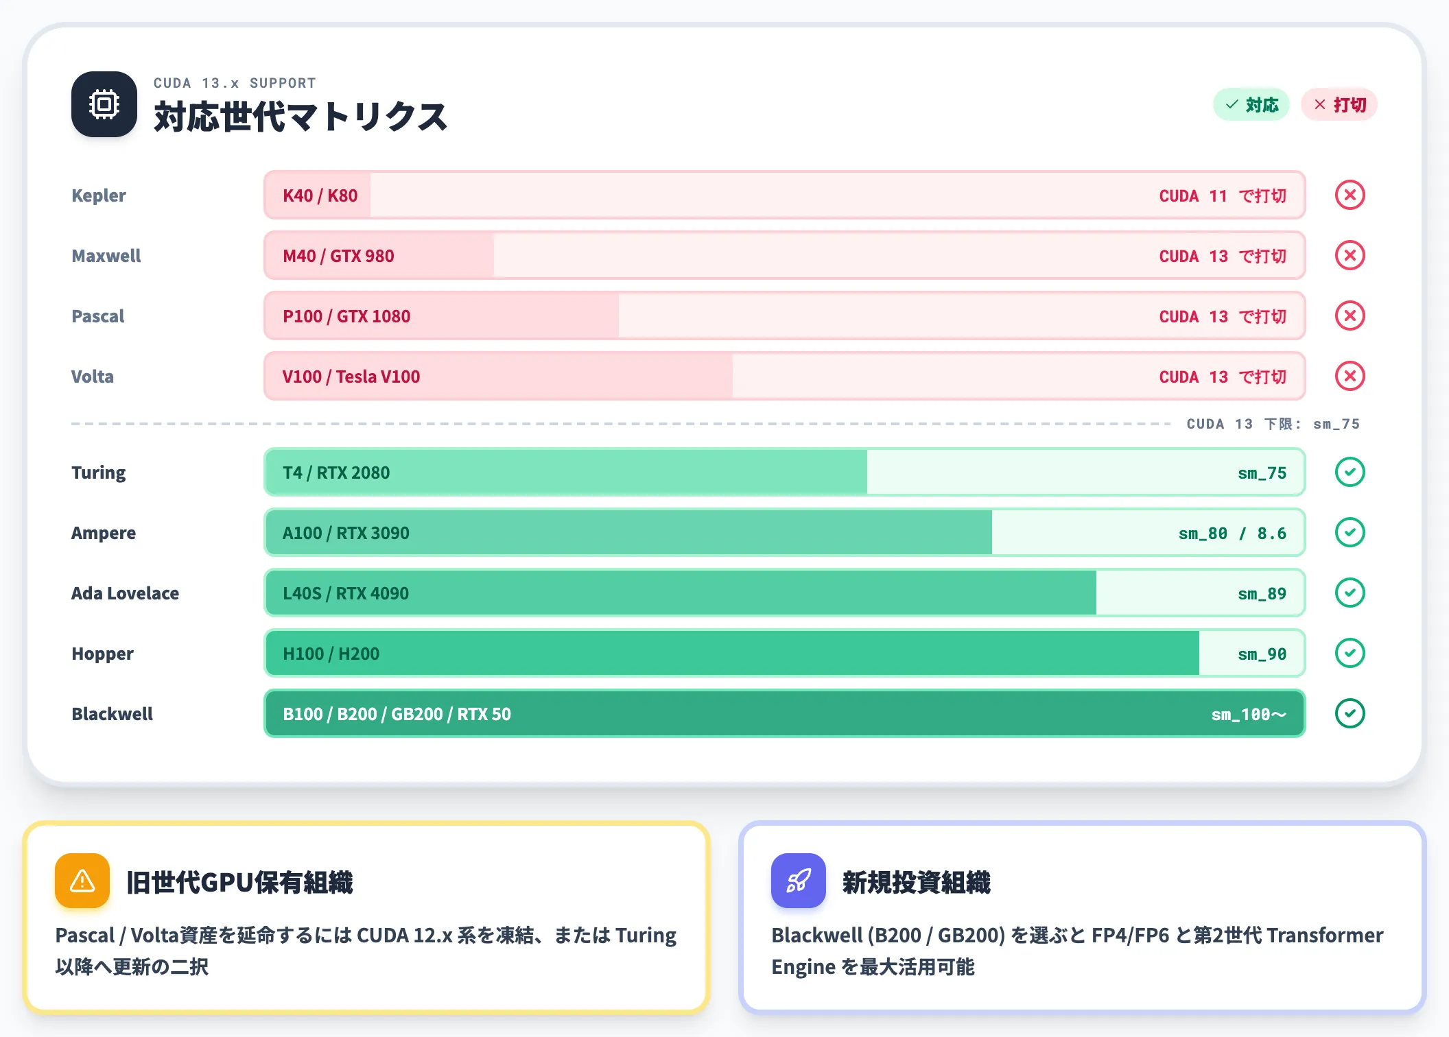
Task: Click the chip icon beside the matrix title
Action: (104, 104)
